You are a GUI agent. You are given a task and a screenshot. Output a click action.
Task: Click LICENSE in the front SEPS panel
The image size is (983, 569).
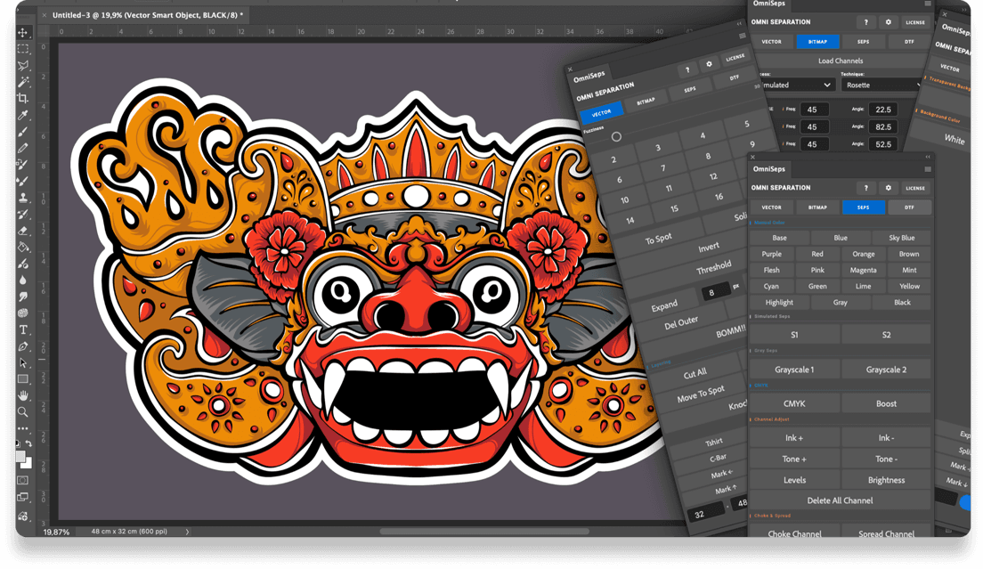914,188
